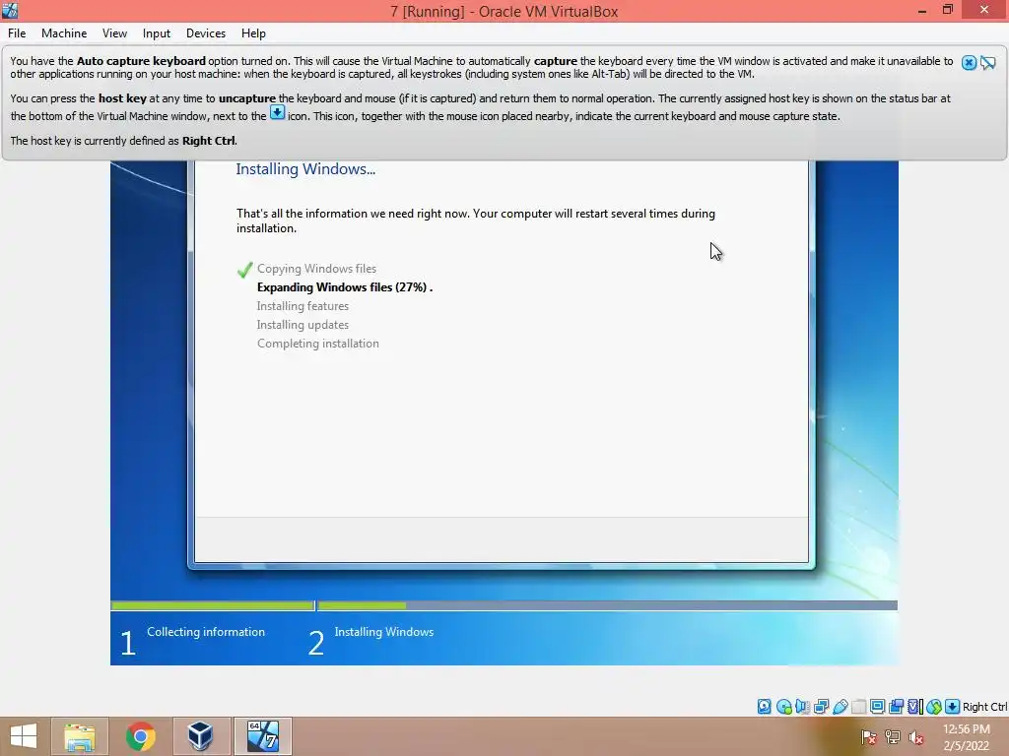The width and height of the screenshot is (1009, 756).
Task: Open the USB devices status icon
Action: tap(841, 707)
